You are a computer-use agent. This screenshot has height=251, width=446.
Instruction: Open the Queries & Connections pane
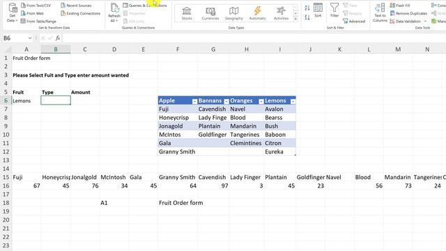pos(145,6)
